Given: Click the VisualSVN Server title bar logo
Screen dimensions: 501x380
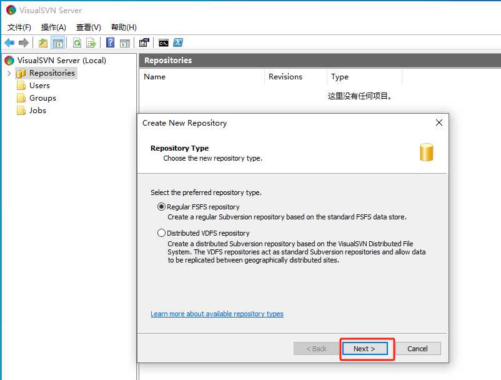Looking at the screenshot, I should (x=11, y=10).
